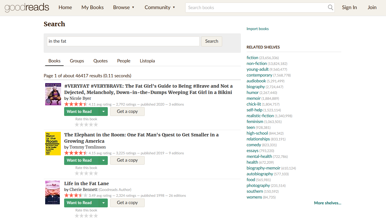
Task: Open author Nicole Byer's page
Action: pyautogui.click(x=80, y=99)
